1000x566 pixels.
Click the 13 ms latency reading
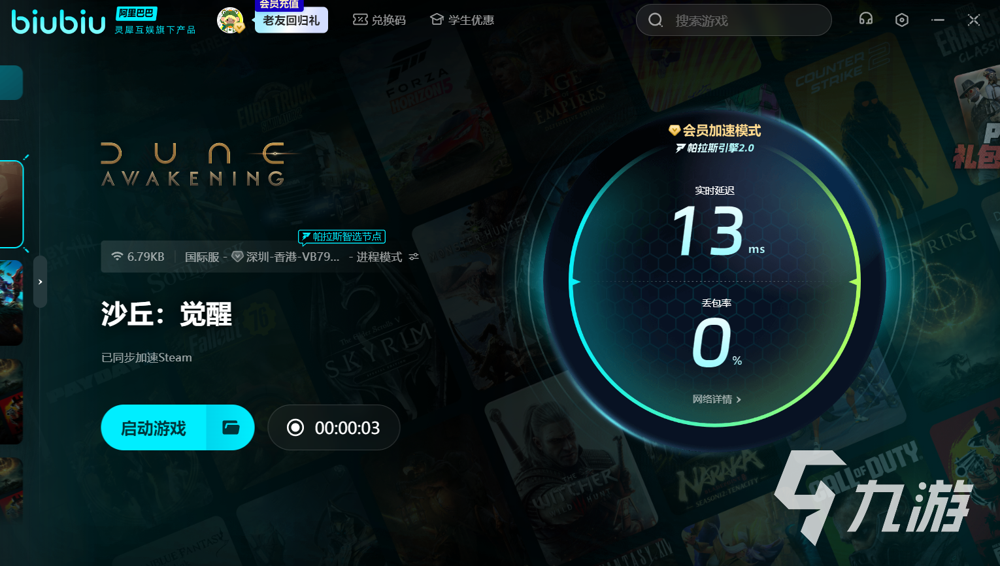pos(718,231)
